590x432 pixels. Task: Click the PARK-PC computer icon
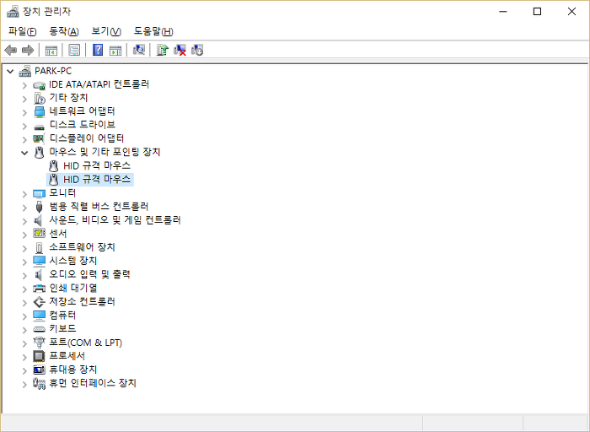pyautogui.click(x=25, y=71)
